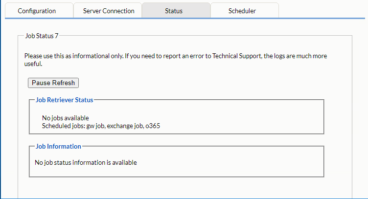
Task: Click the Job Retriever Status heading
Action: pos(64,100)
